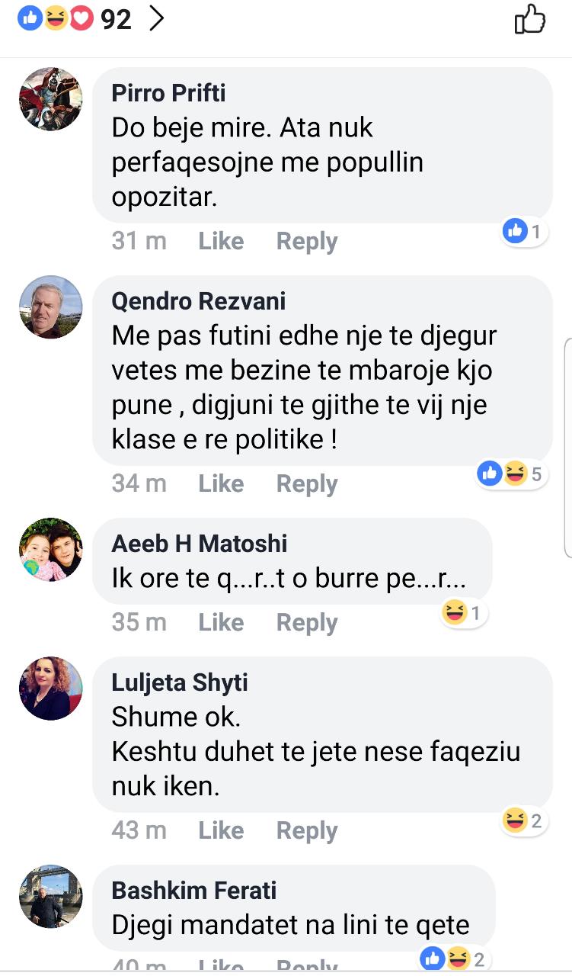Reply to Qendro Rezvani's comment
Image resolution: width=572 pixels, height=976 pixels.
[306, 483]
